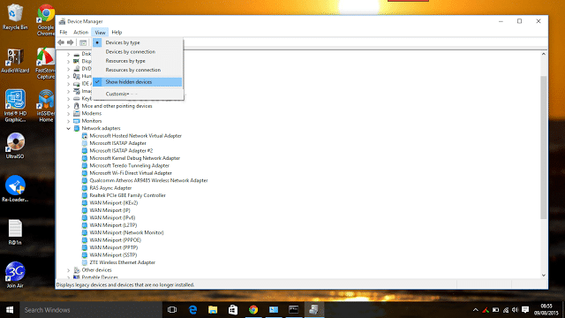Screen dimensions: 565x318
Task: Click the scrollbar up arrow
Action: point(544,54)
